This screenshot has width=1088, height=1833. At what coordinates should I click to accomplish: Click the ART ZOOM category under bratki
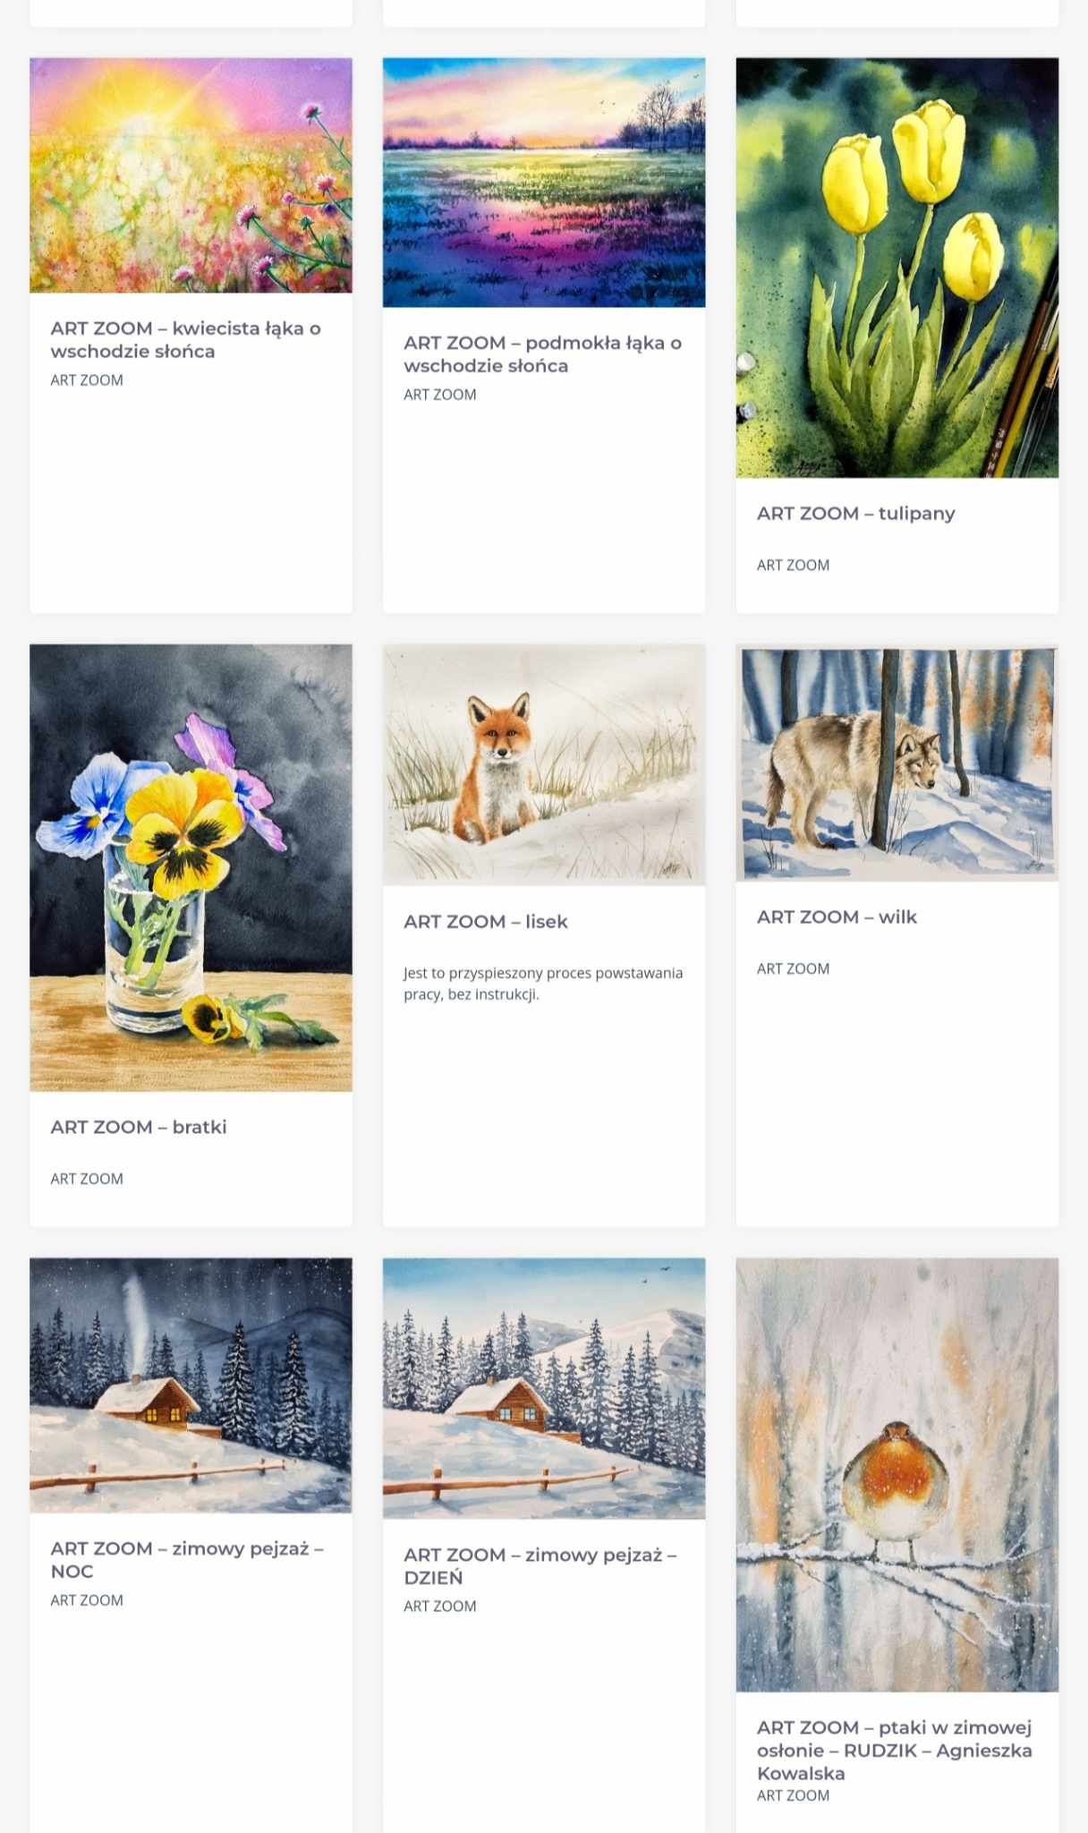coord(87,1179)
